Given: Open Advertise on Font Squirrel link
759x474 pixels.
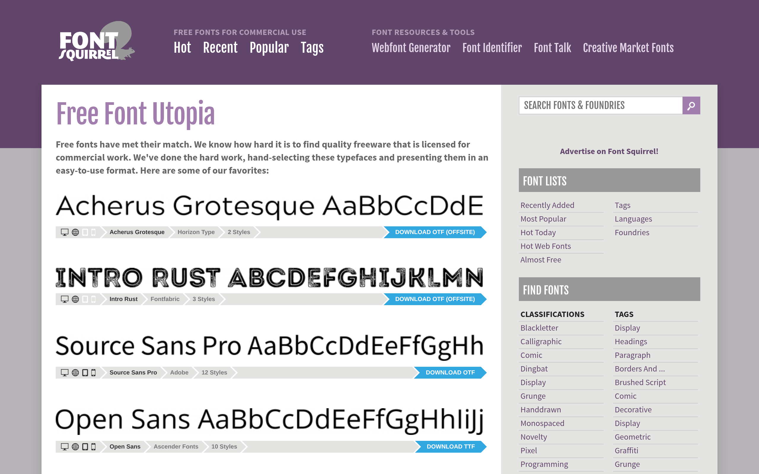Looking at the screenshot, I should click(609, 151).
